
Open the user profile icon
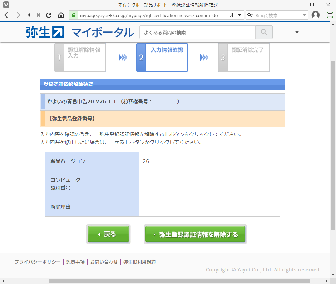pos(316,15)
